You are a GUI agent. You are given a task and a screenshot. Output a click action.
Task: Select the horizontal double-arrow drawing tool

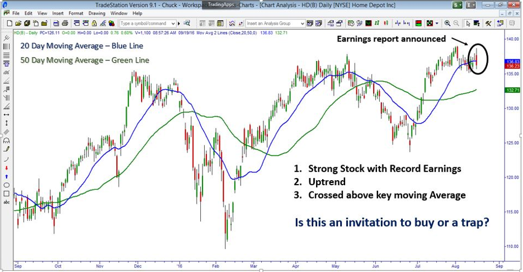[x=6, y=115]
